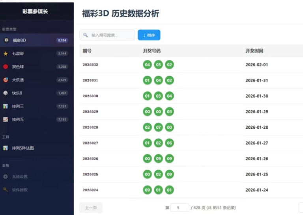Click the 上一页 previous page button

[91, 208]
